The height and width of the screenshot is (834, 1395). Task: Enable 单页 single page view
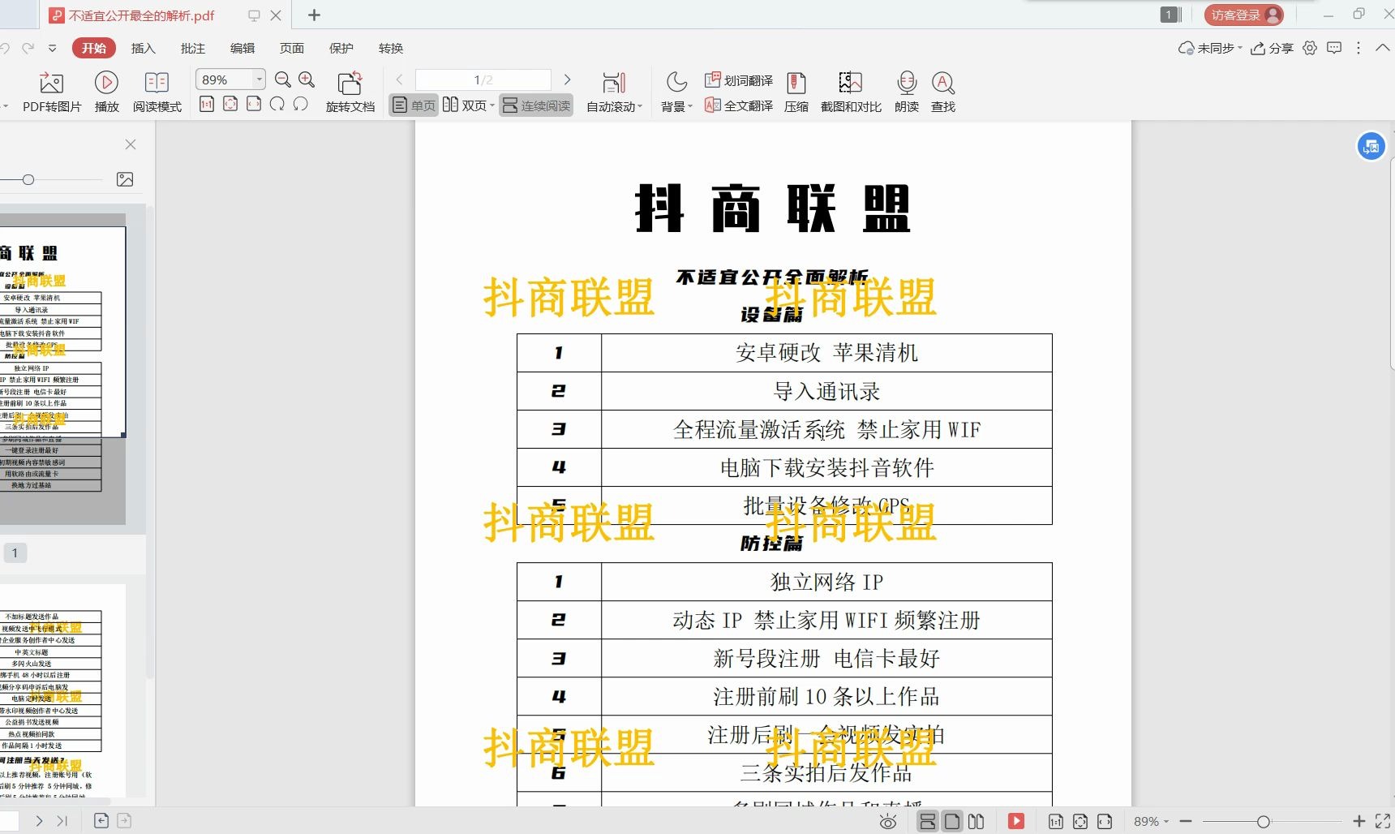pos(414,105)
